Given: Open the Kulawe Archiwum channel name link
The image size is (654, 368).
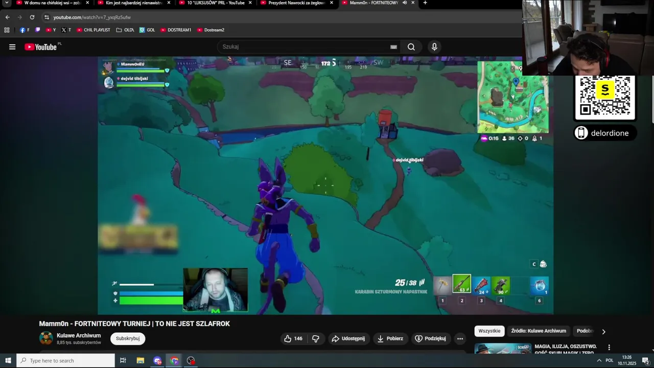Looking at the screenshot, I should [79, 336].
